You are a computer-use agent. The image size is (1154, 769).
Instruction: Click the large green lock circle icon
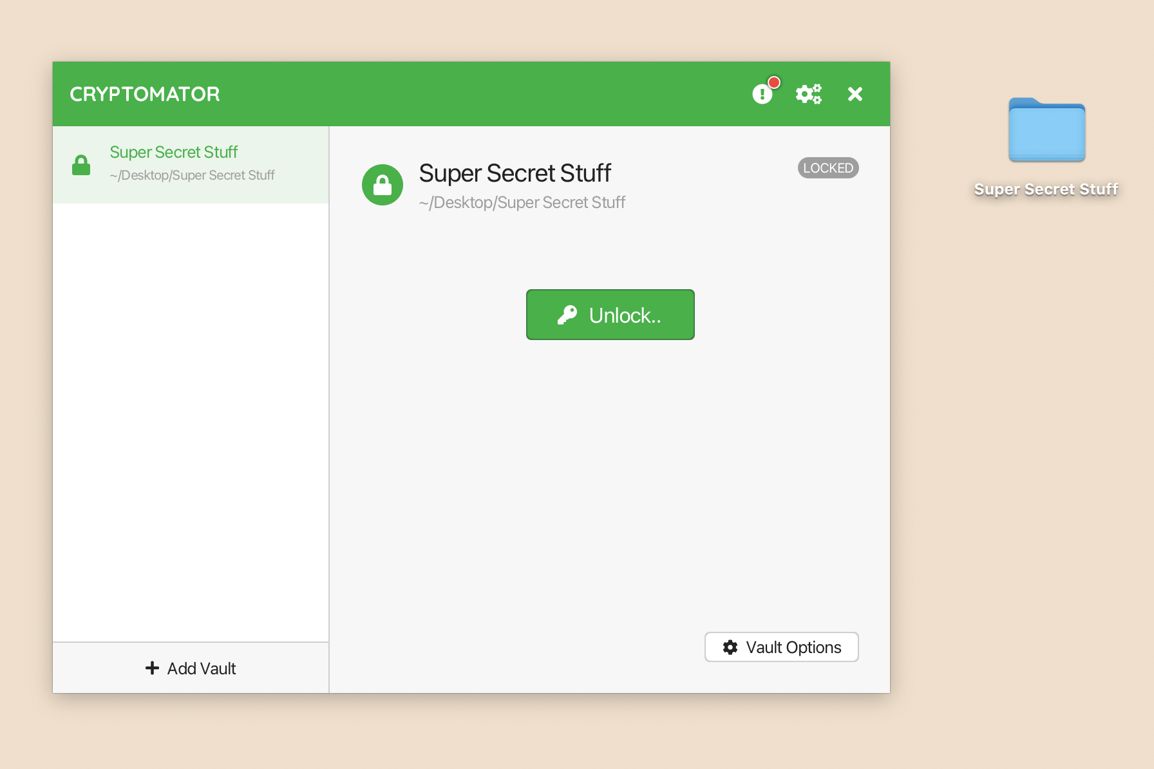[383, 185]
